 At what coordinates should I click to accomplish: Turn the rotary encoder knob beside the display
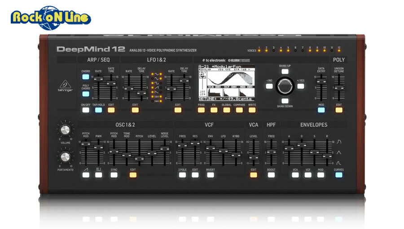[285, 86]
